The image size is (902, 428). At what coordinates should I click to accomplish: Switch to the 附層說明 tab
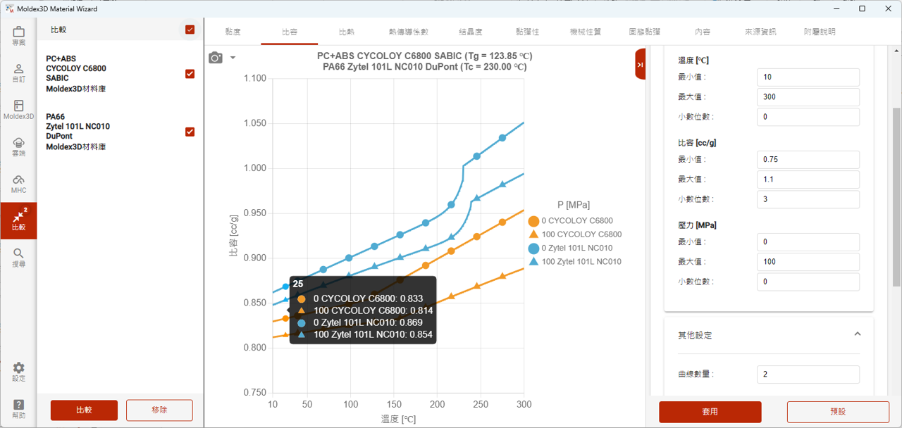point(819,32)
